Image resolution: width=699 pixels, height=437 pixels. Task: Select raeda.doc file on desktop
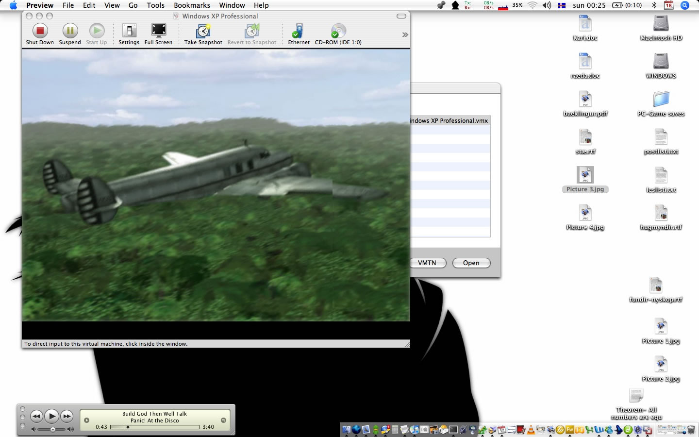[x=585, y=66]
